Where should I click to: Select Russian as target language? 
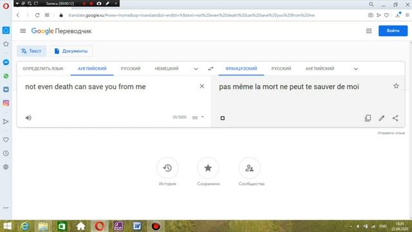[x=281, y=69]
